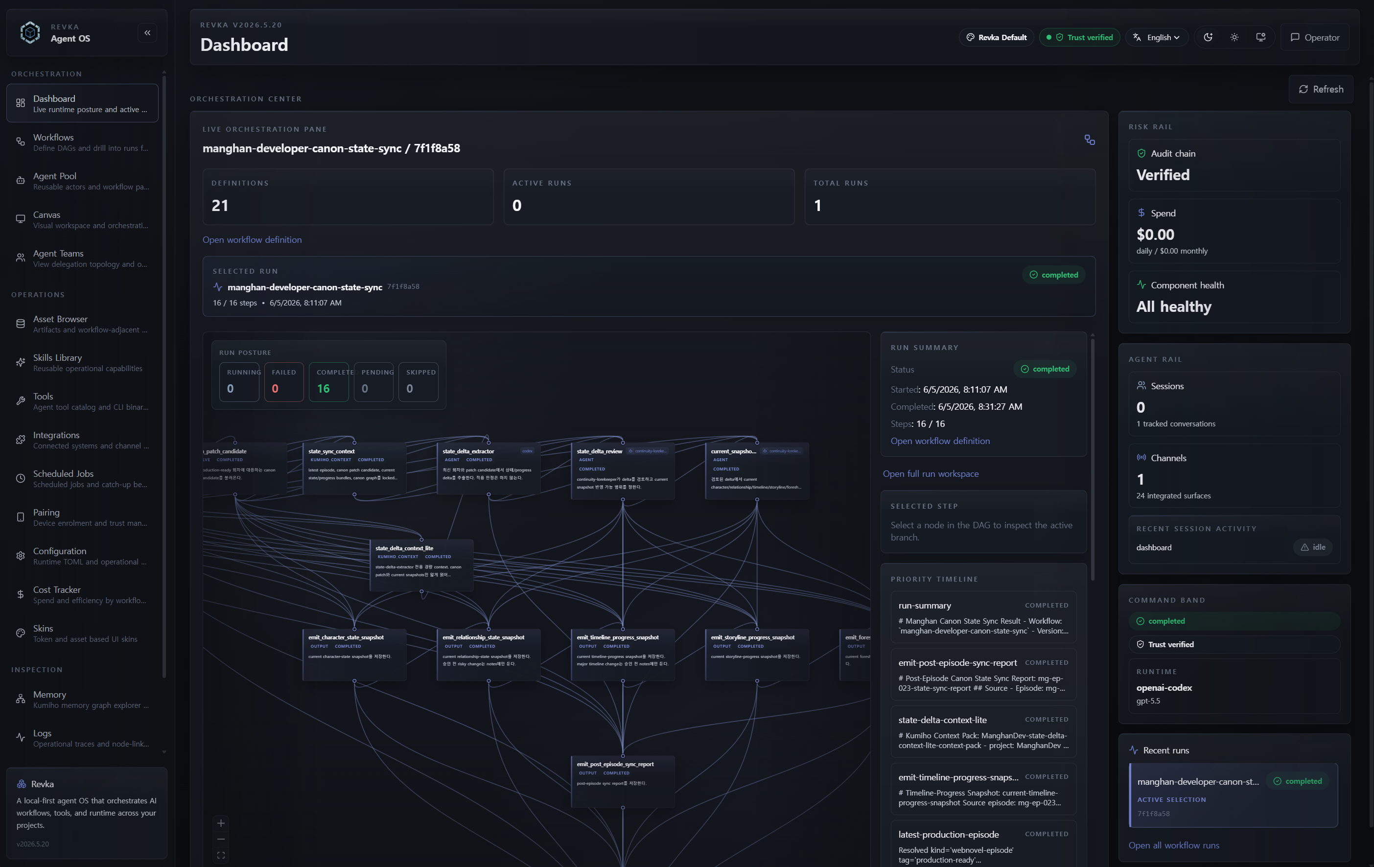Open emit-post-episode-sync-report timeline entry
The image size is (1374, 867).
[984, 674]
